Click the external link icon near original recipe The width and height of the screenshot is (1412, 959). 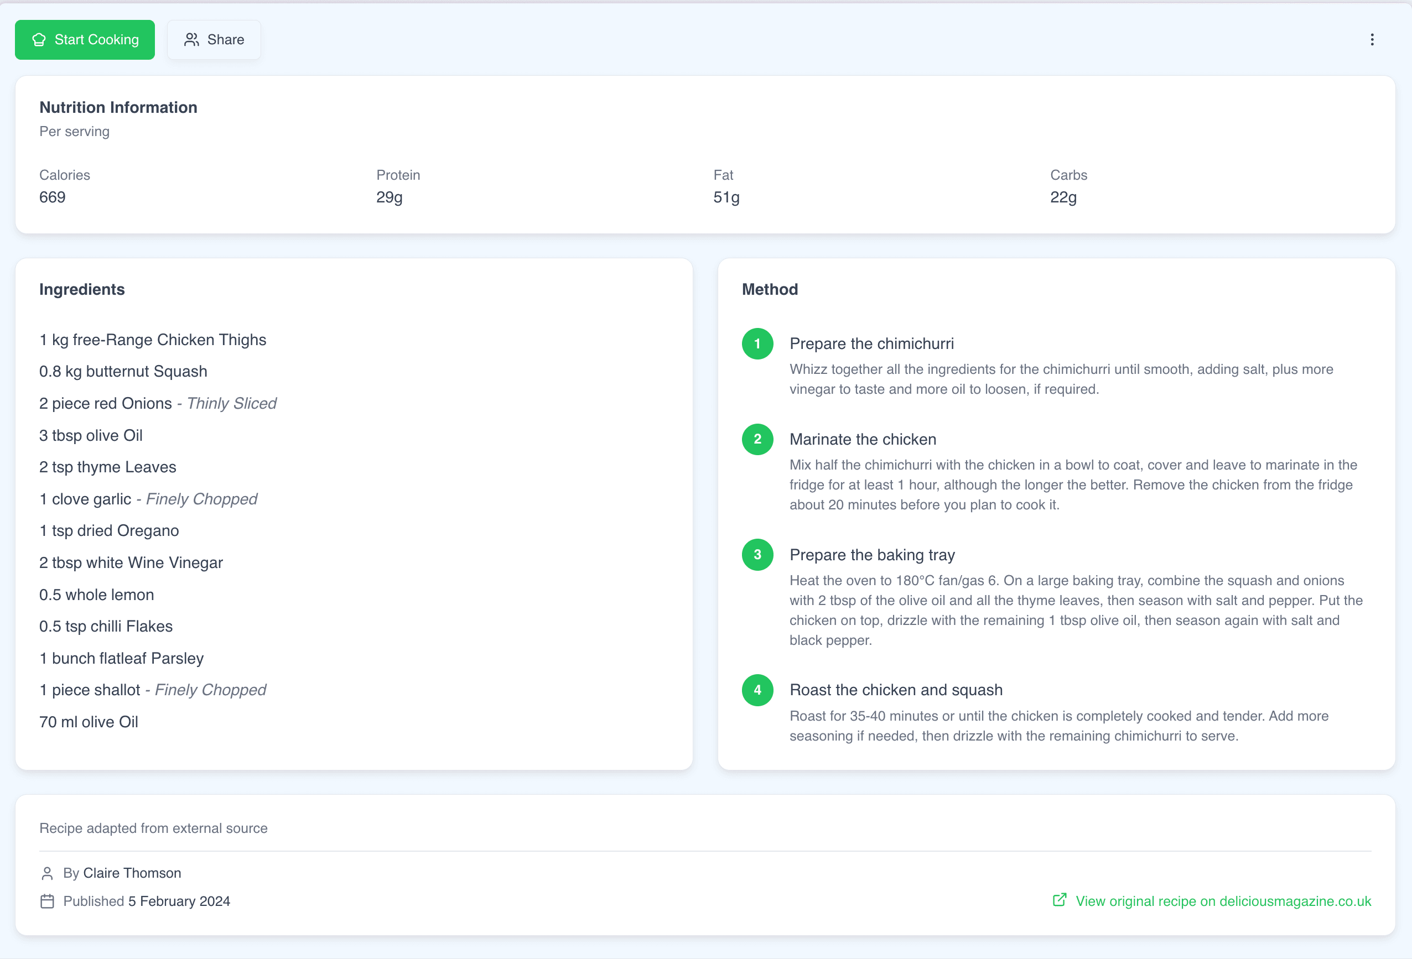click(x=1060, y=901)
